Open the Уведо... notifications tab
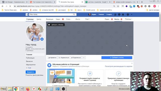Image resolution: width=161 pixels, height=91 pixels. (60, 19)
